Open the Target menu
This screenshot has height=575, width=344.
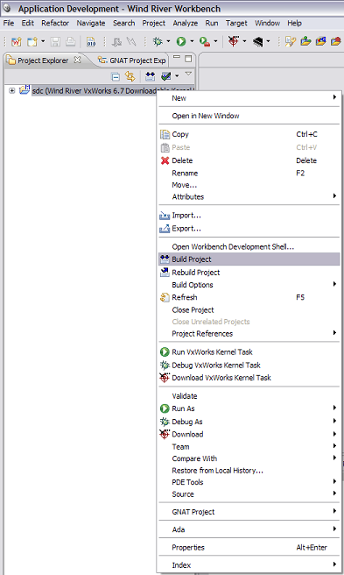(236, 23)
